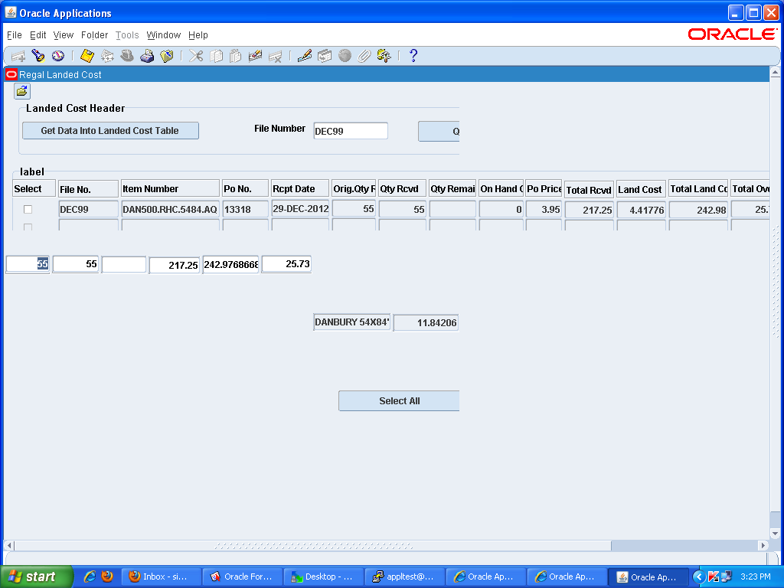The image size is (784, 588).
Task: Click the Po No. cell 13318
Action: coord(246,210)
